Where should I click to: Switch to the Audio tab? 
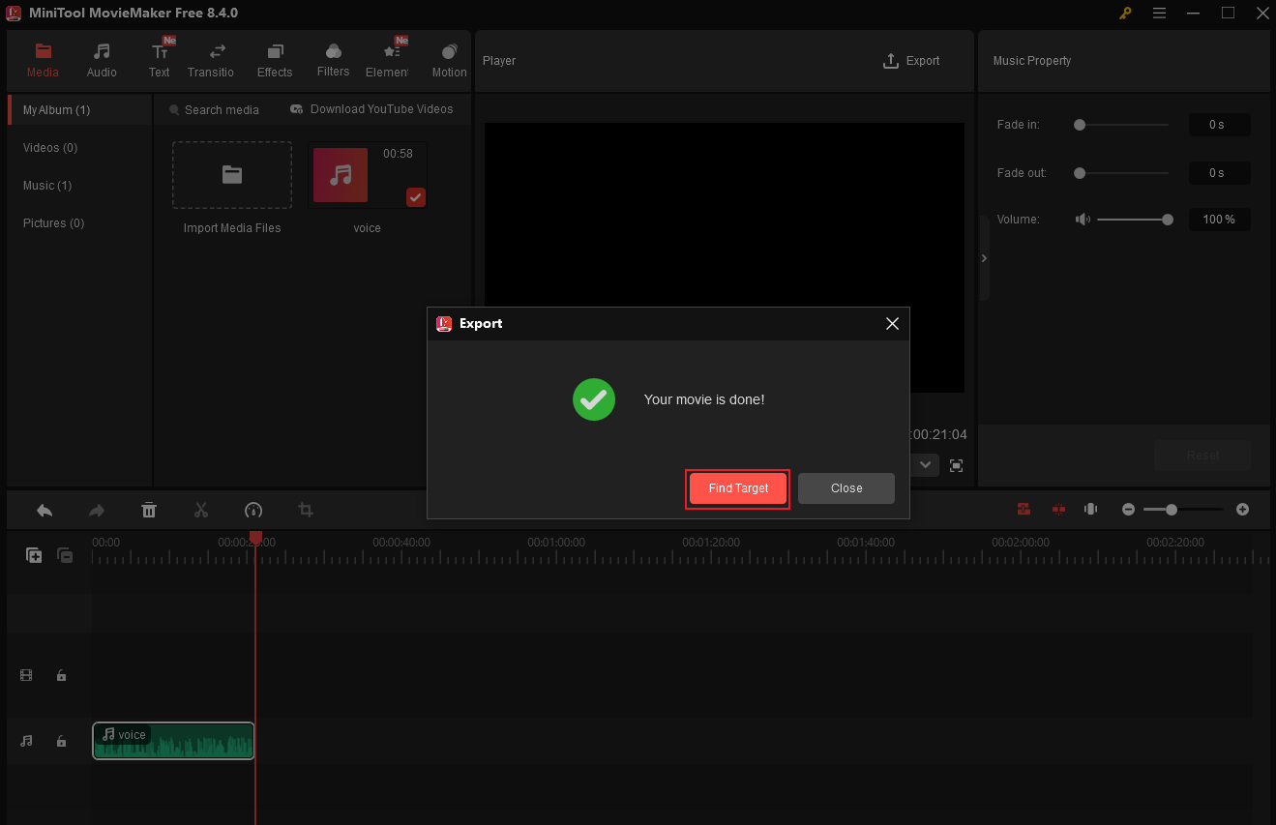(102, 58)
